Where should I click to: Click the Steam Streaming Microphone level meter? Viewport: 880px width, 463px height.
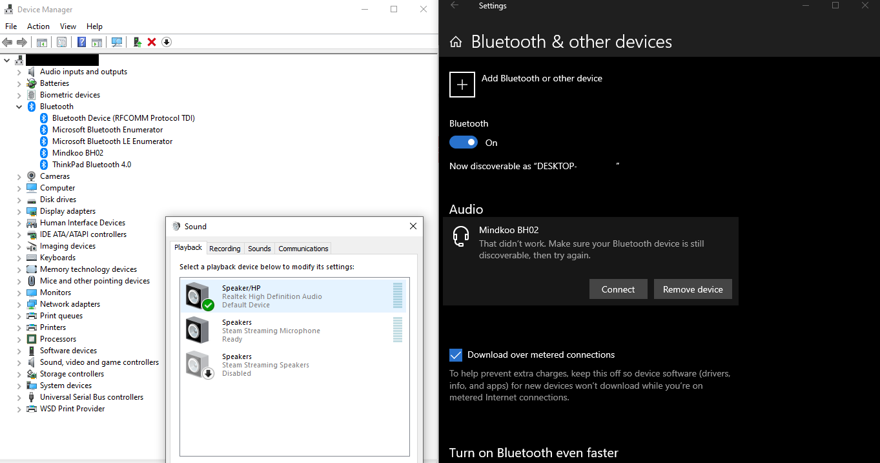[x=398, y=329]
